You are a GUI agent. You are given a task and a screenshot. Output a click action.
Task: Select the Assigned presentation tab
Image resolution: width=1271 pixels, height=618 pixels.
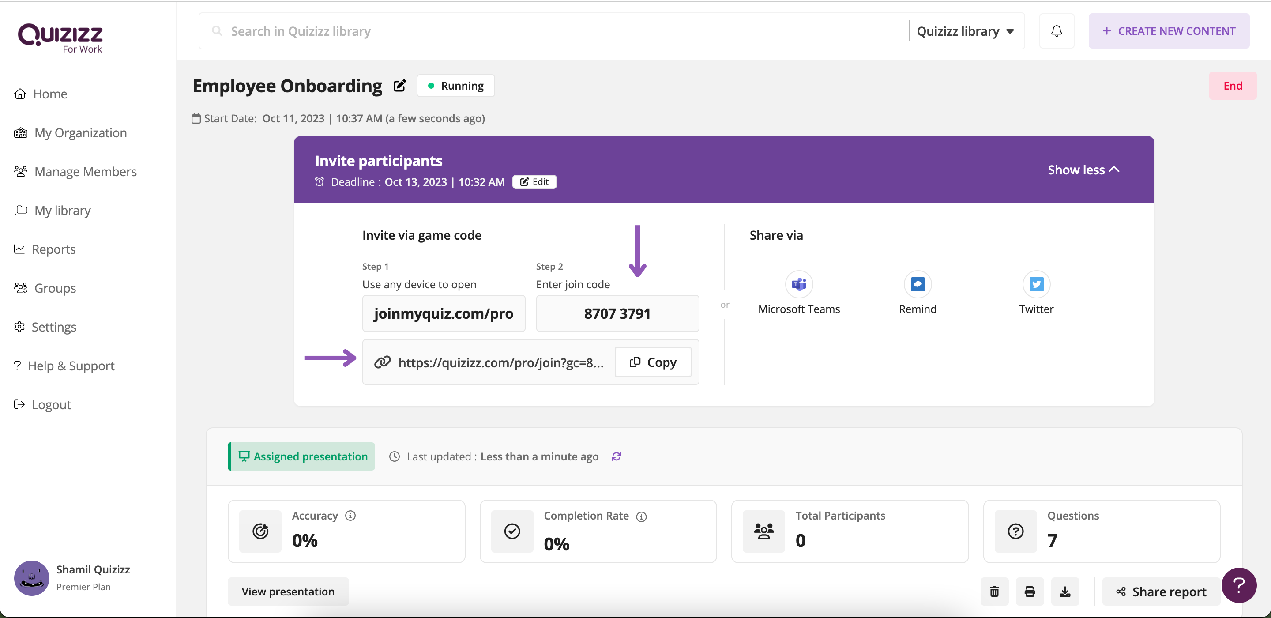point(302,456)
